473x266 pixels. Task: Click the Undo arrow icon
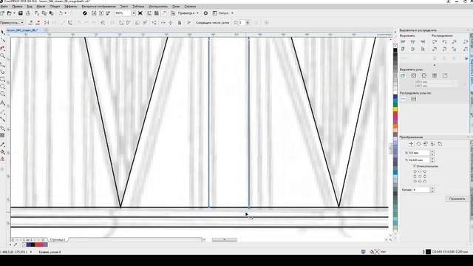click(x=61, y=13)
